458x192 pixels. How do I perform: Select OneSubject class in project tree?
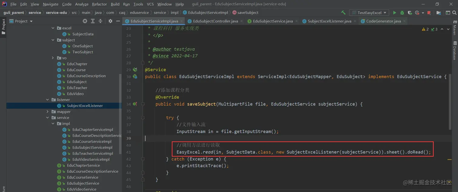pyautogui.click(x=82, y=46)
